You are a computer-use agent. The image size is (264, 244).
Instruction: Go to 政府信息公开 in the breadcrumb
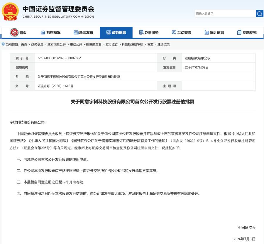click(57, 44)
